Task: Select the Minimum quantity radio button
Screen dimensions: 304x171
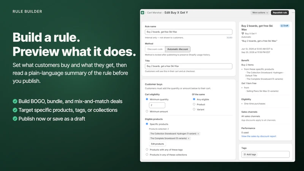Action: tap(147, 99)
